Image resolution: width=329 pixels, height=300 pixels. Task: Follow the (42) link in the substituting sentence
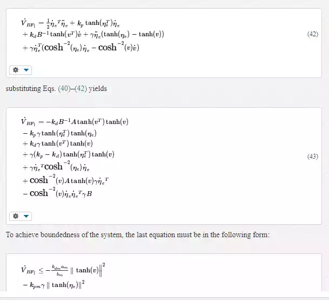pyautogui.click(x=80, y=89)
